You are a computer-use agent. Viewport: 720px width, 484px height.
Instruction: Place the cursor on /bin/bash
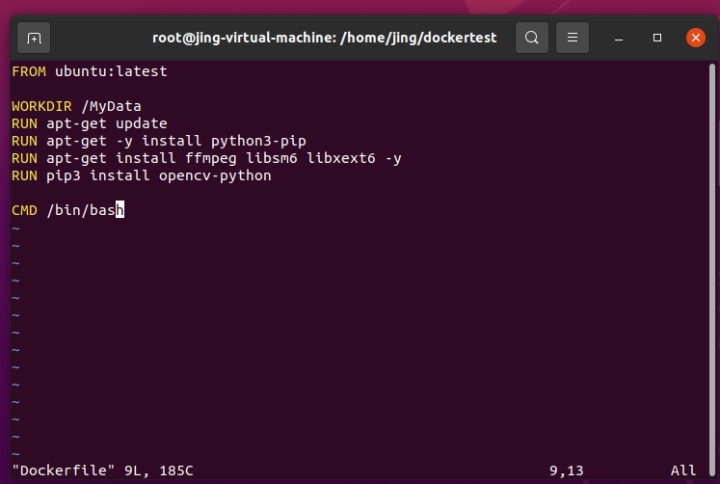pos(85,210)
